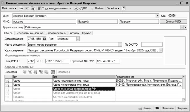
Task: Click the empty По ОКАТО field
Action: (x=152, y=45)
